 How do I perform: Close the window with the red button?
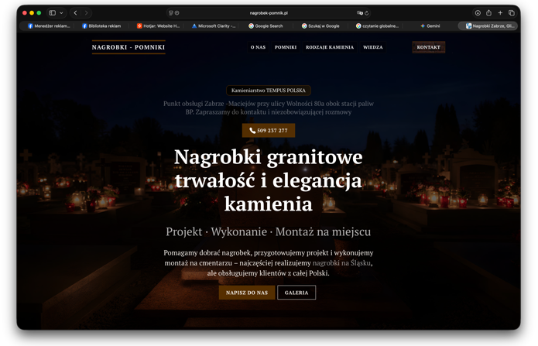pos(25,13)
